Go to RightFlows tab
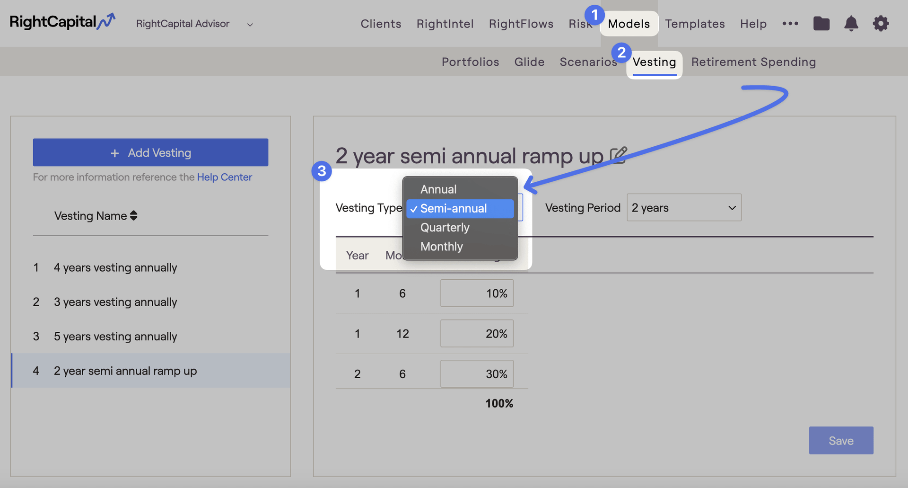 tap(521, 24)
